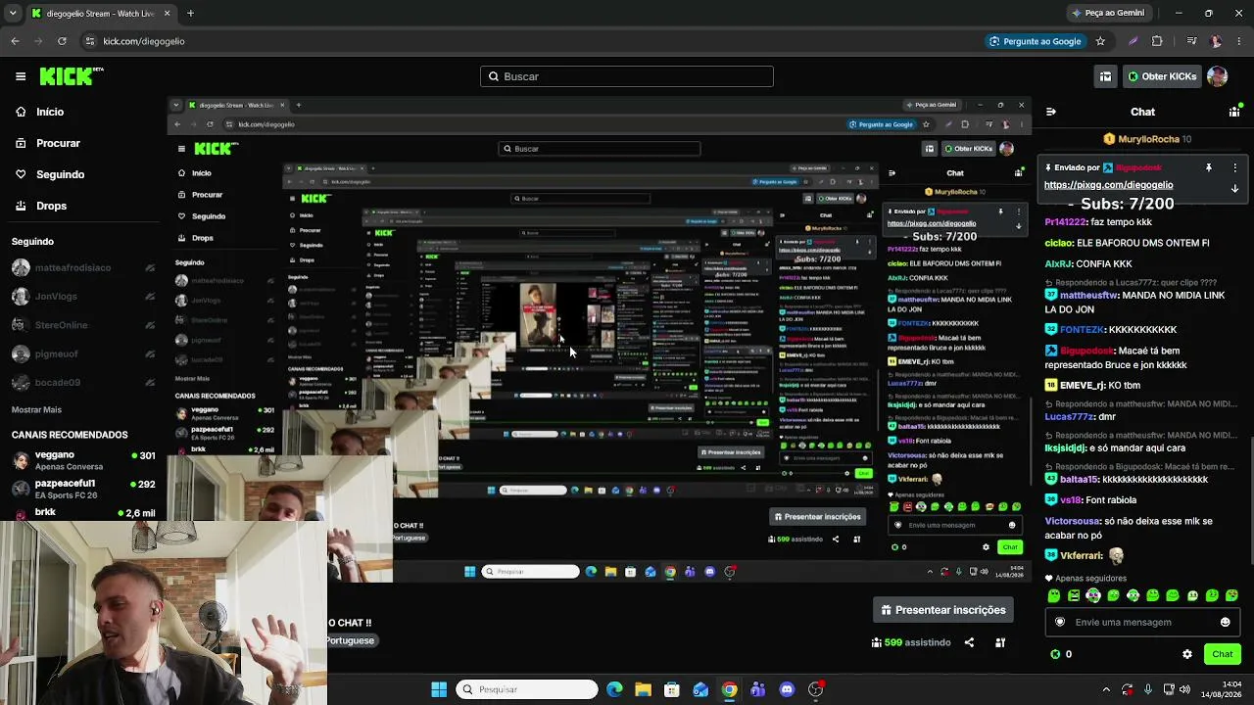Click Presentear inscrições button
Viewport: 1254px width, 705px height.
tap(942, 610)
